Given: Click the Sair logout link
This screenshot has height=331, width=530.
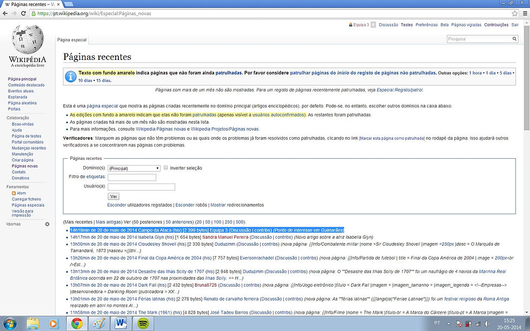Looking at the screenshot, I should click(515, 25).
